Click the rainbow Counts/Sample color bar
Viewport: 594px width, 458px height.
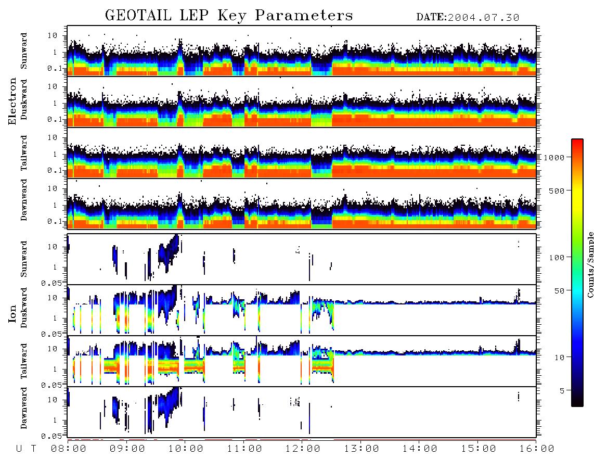point(577,273)
